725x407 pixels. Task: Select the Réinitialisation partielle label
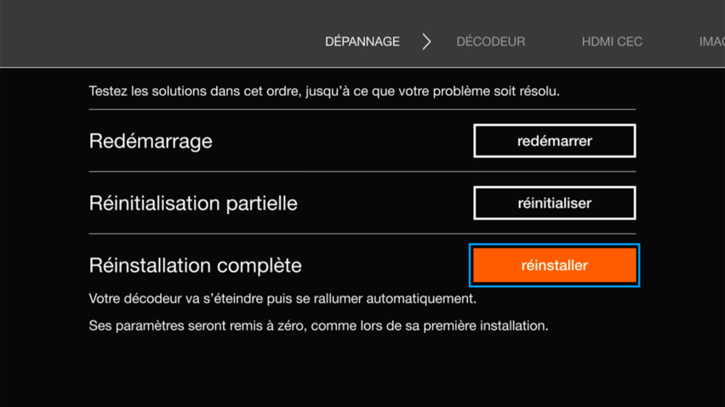(x=193, y=203)
